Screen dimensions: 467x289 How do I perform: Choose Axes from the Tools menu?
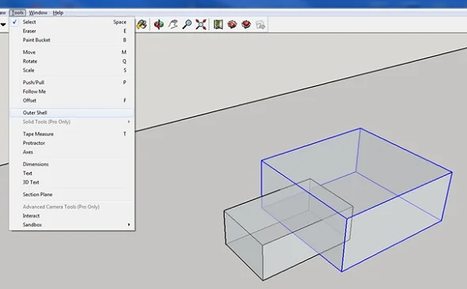click(x=72, y=152)
